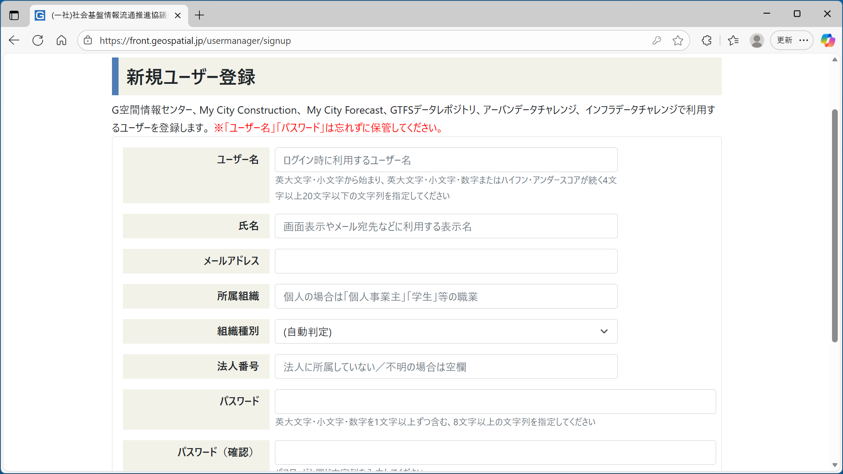Open browser extensions puzzle icon
Viewport: 843px width, 474px height.
(x=706, y=40)
